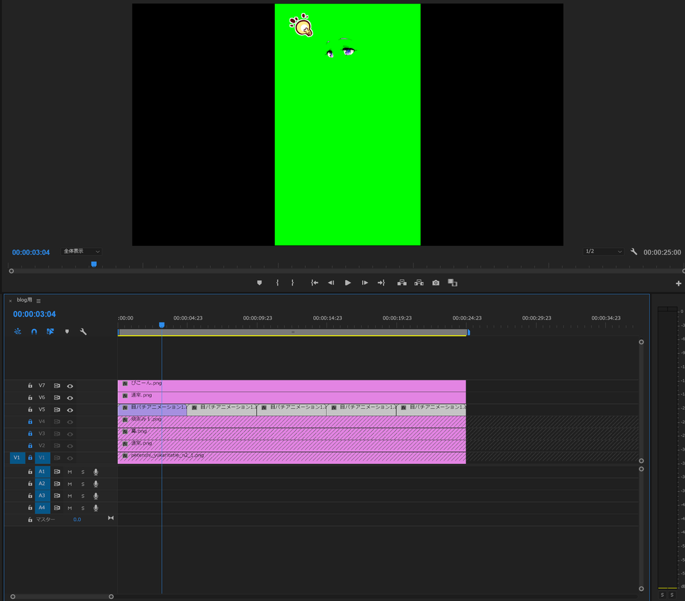The width and height of the screenshot is (685, 601).
Task: Select the first 目パチアニメーション clip on V5
Action: pos(152,410)
